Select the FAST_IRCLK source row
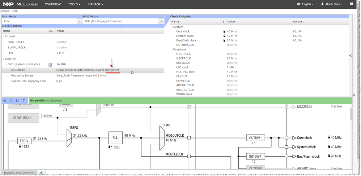The image size is (361, 176). pos(83,42)
